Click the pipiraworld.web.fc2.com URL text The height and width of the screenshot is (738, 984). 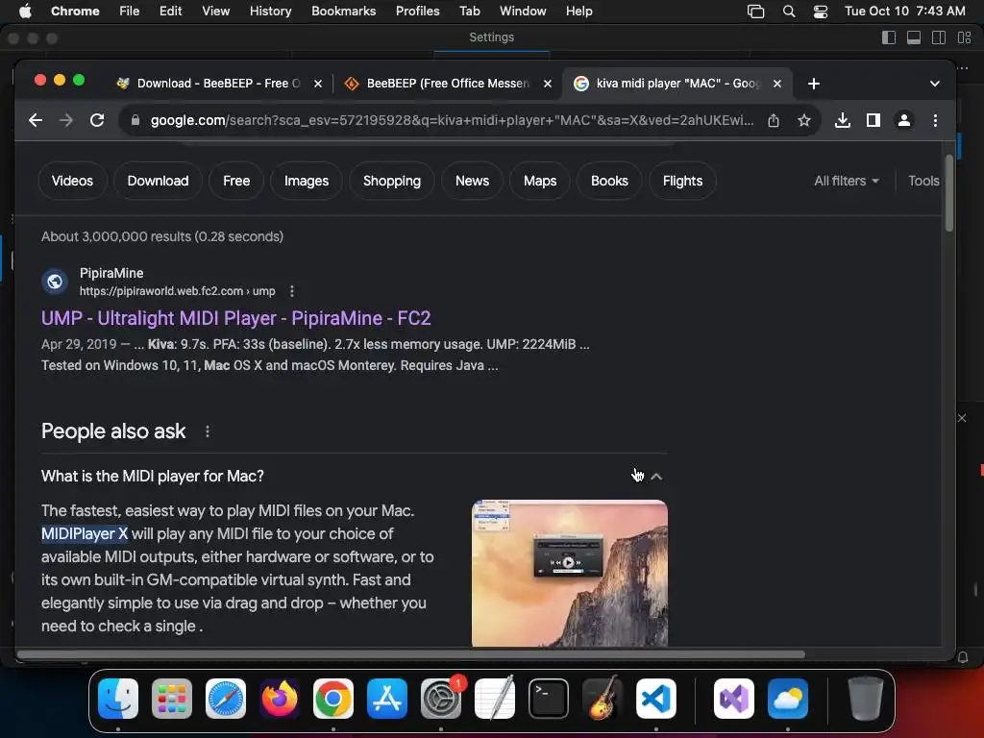[177, 291]
